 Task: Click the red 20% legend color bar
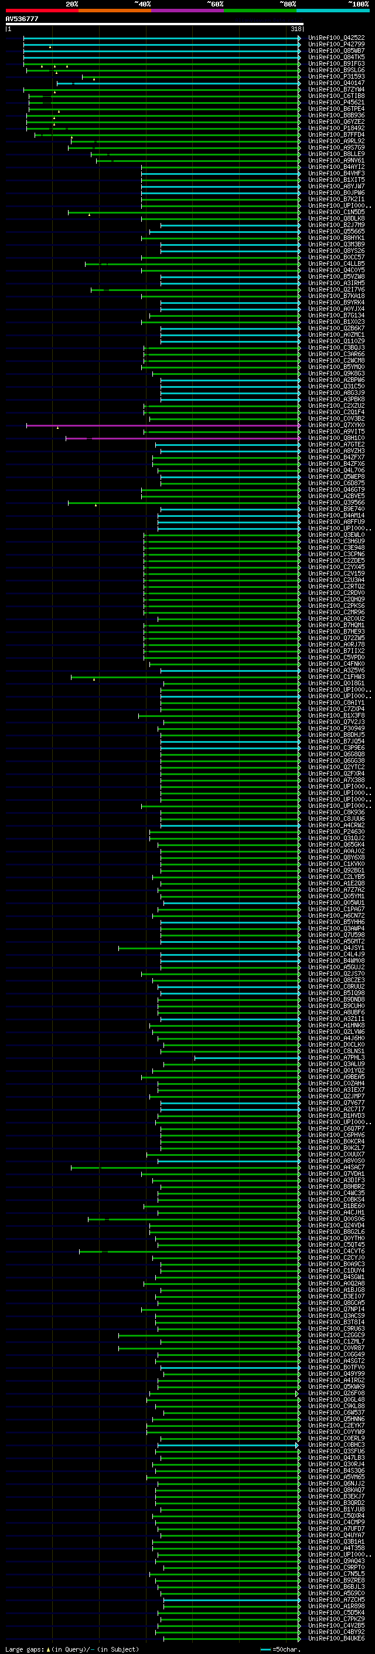42,11
